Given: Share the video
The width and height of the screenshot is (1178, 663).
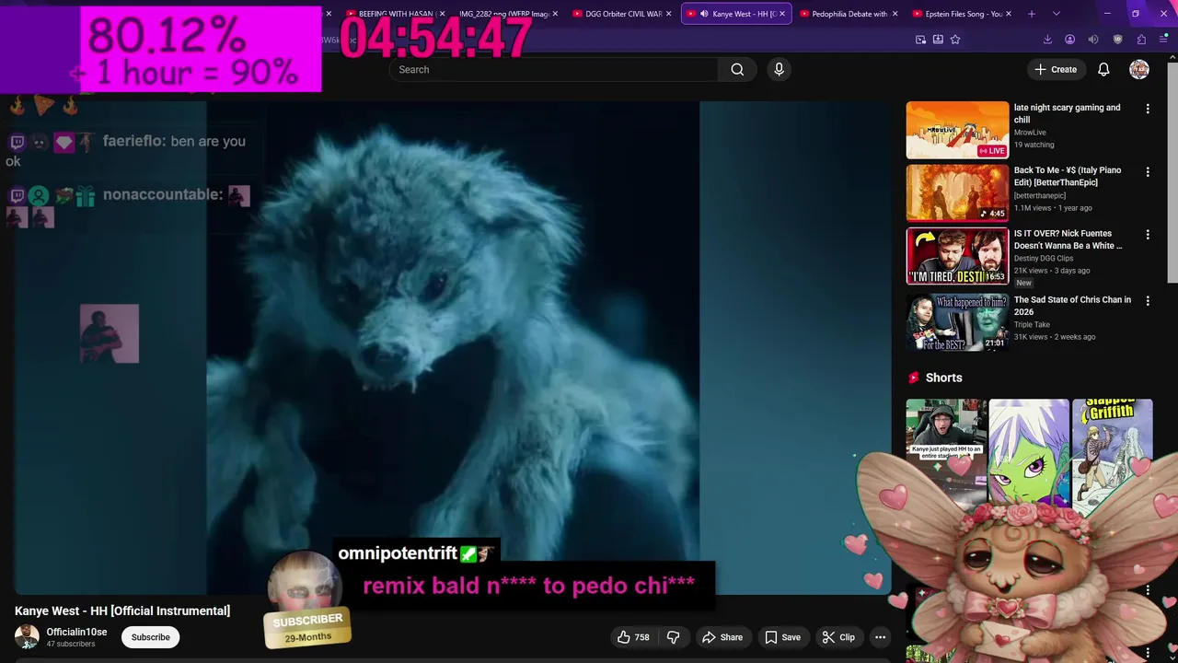Looking at the screenshot, I should click(722, 637).
